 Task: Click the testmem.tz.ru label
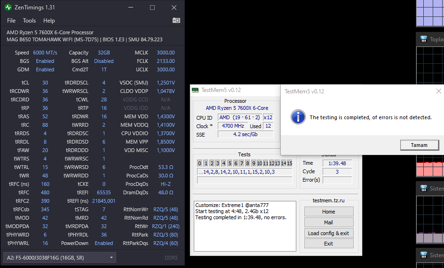[328, 200]
